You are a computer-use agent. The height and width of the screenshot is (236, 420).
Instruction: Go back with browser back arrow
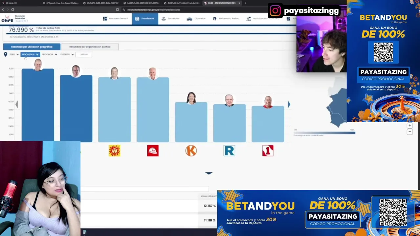click(3, 10)
